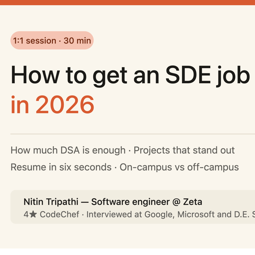
Task: Select the 'Projects that stand out' topic
Action: (184, 150)
